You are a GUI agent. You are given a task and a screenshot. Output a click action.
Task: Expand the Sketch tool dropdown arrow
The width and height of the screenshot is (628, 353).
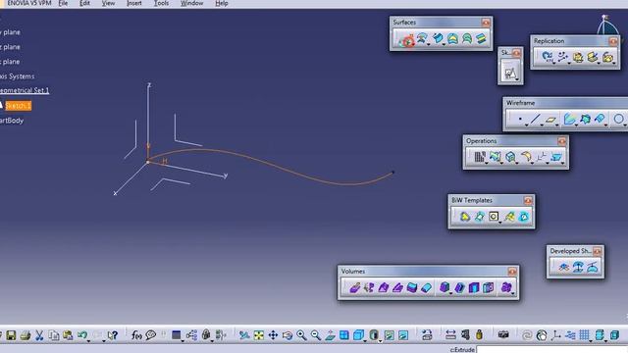(517, 79)
